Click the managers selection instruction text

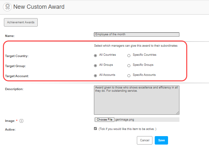coord(136,46)
